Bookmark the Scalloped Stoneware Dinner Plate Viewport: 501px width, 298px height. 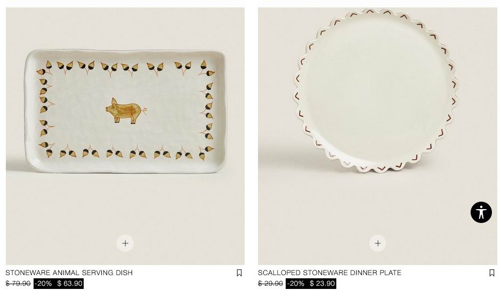492,273
